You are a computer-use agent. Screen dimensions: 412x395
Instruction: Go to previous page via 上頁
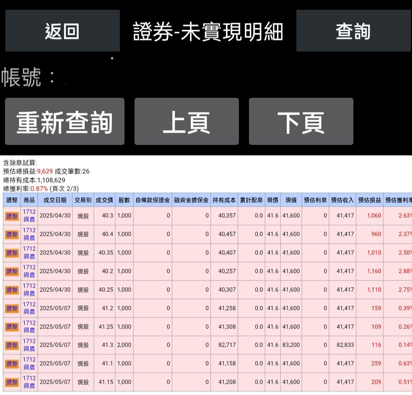pos(186,122)
